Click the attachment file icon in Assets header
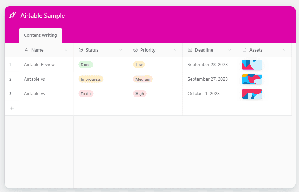The height and width of the screenshot is (192, 299). pos(245,50)
